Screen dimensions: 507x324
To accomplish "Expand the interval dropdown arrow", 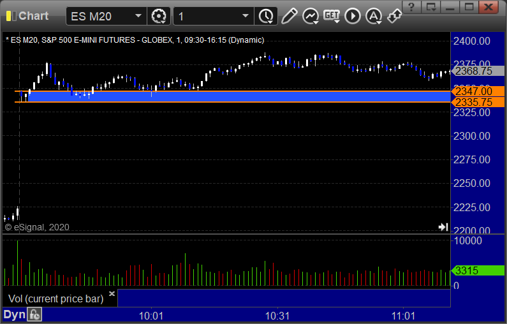I will 246,16.
